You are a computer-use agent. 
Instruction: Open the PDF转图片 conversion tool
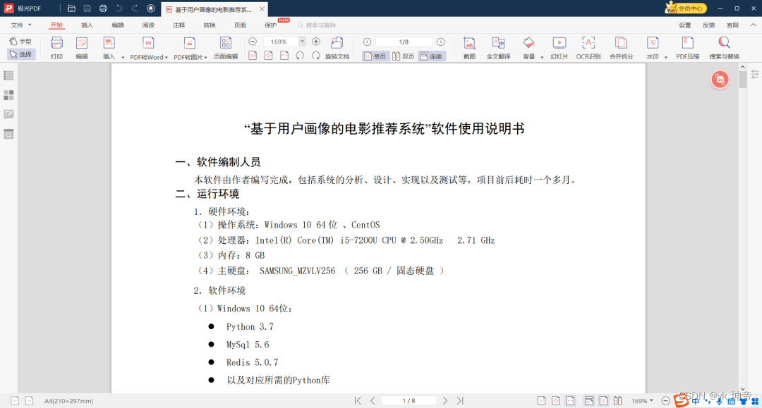[190, 48]
